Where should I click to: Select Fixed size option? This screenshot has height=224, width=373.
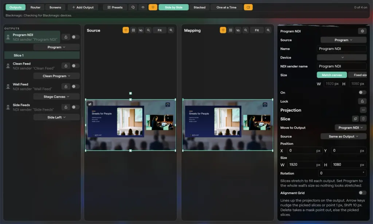point(357,75)
